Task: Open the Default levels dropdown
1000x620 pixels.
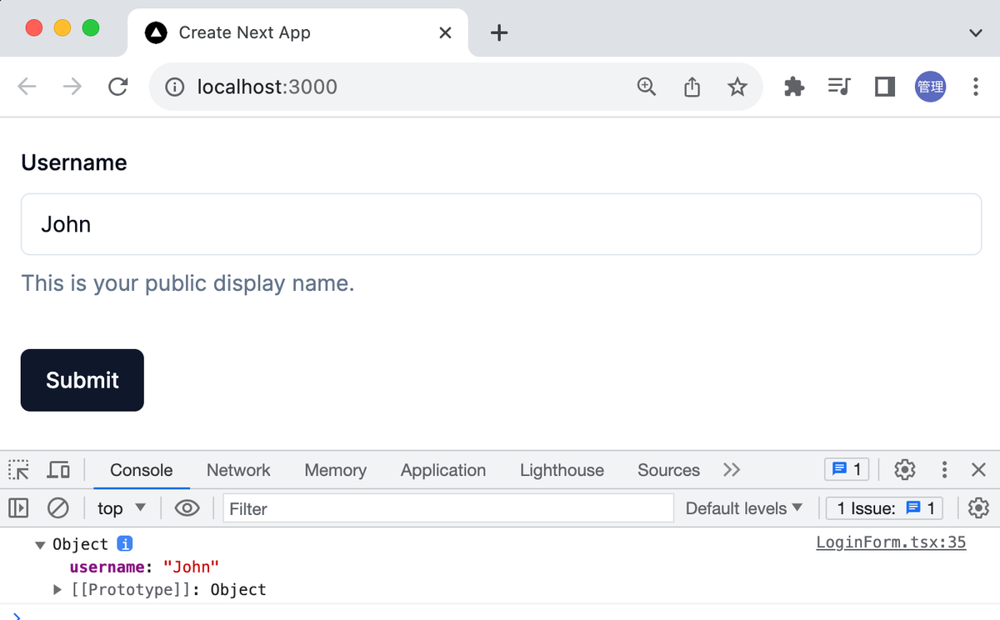Action: tap(743, 507)
